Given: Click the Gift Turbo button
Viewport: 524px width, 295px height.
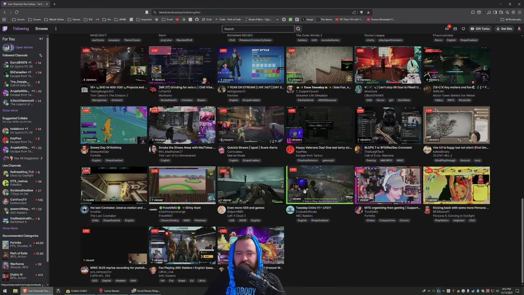Looking at the screenshot, I should point(480,29).
